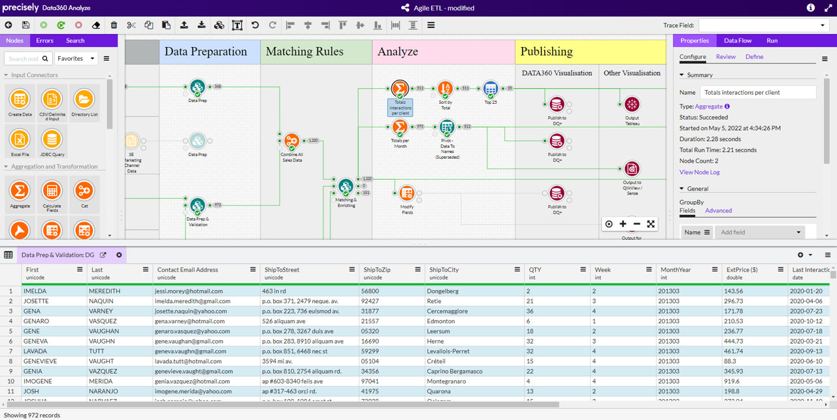Click the eraser clear icon in toolbar
The image size is (837, 420).
96,25
